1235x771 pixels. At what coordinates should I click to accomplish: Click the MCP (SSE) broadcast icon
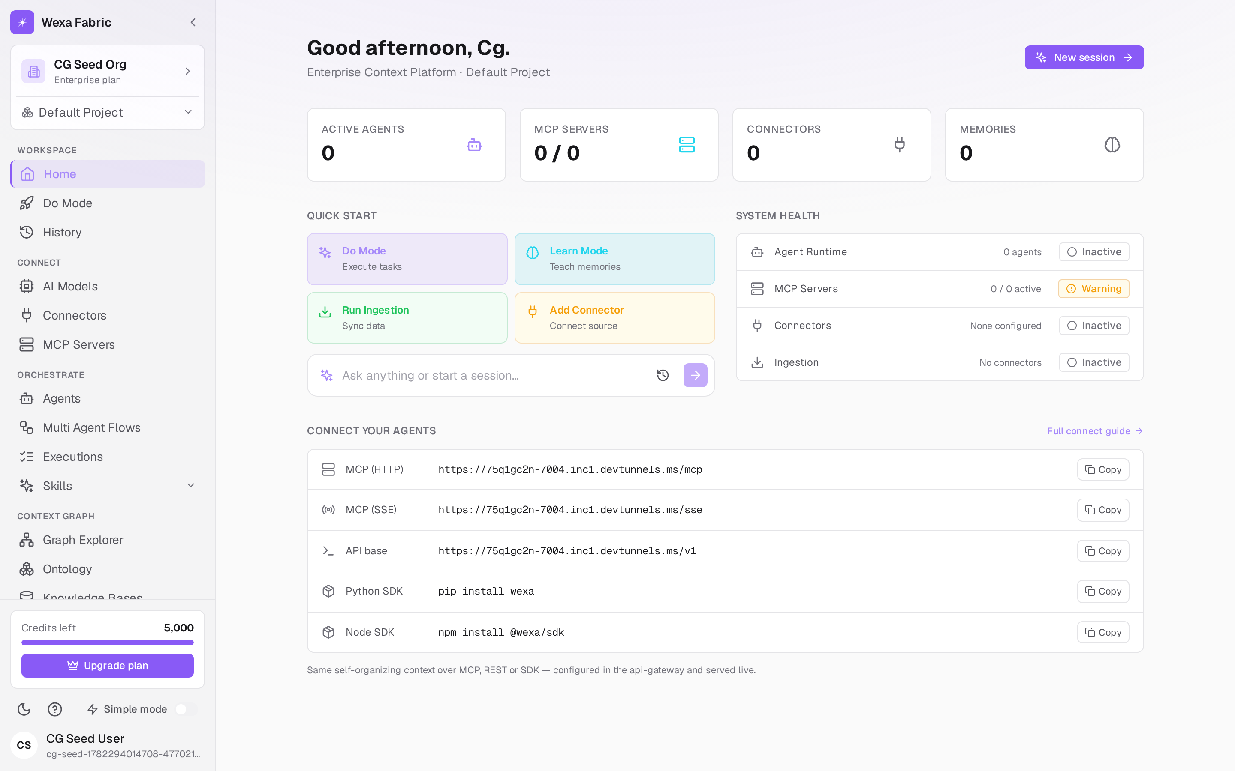(328, 510)
